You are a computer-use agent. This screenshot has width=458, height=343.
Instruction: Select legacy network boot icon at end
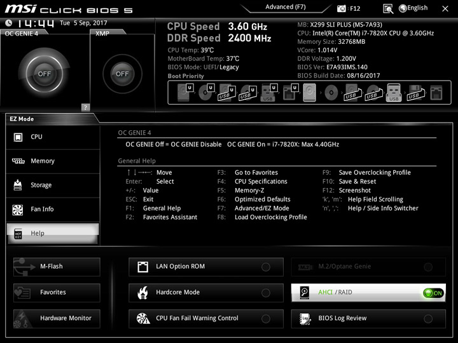click(436, 93)
